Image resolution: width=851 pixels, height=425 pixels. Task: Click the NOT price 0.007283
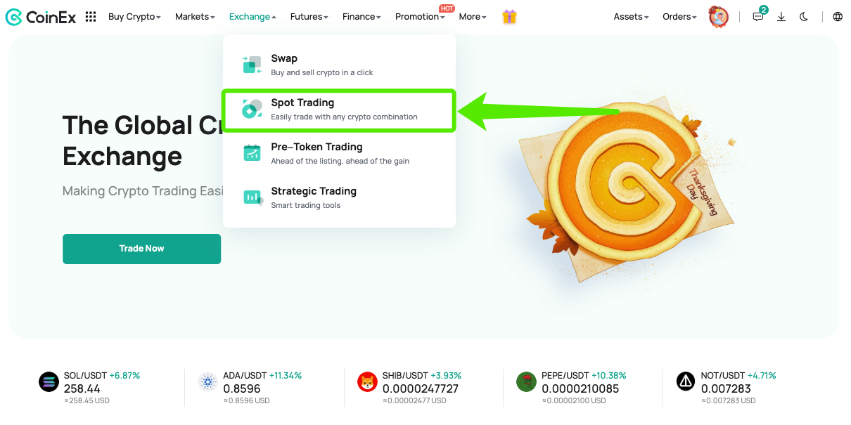(726, 388)
